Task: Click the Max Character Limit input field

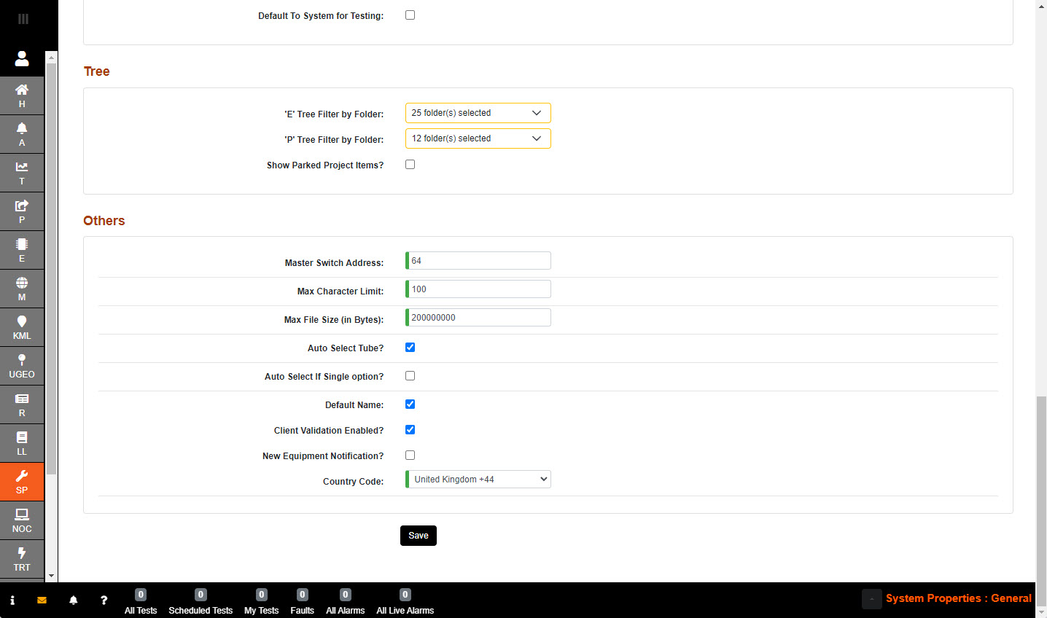Action: 478,289
